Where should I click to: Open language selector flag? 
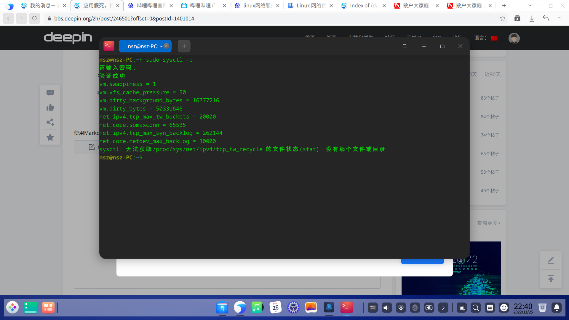[x=494, y=38]
